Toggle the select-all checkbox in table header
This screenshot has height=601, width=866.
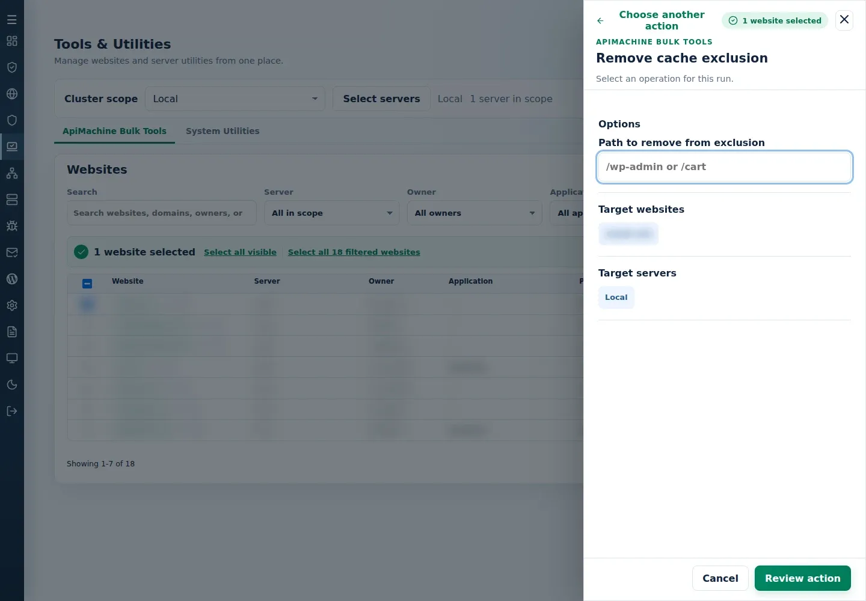(x=87, y=284)
